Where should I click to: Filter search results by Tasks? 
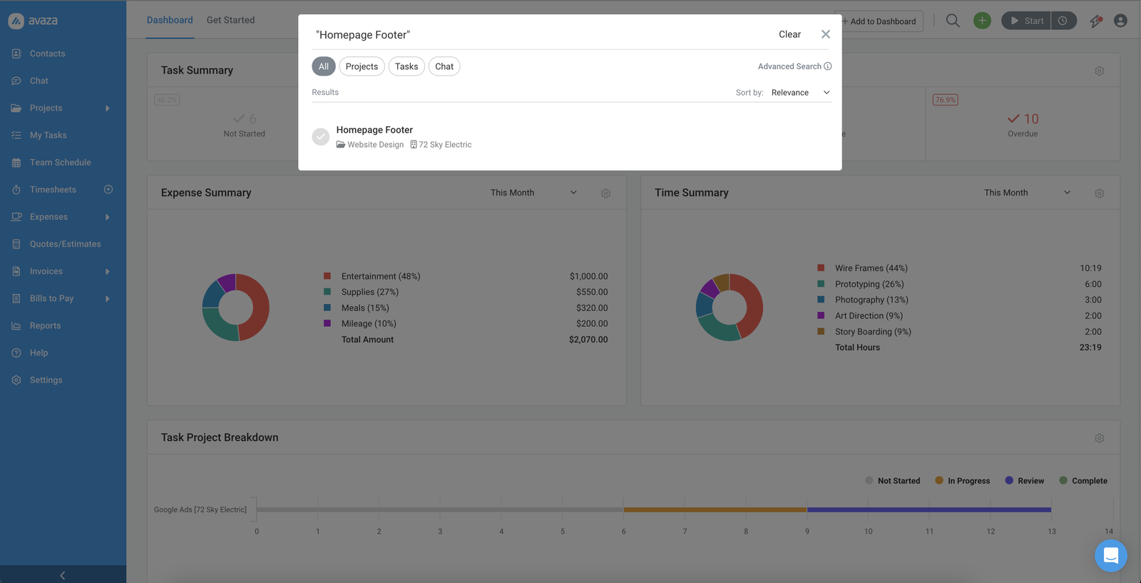click(406, 66)
